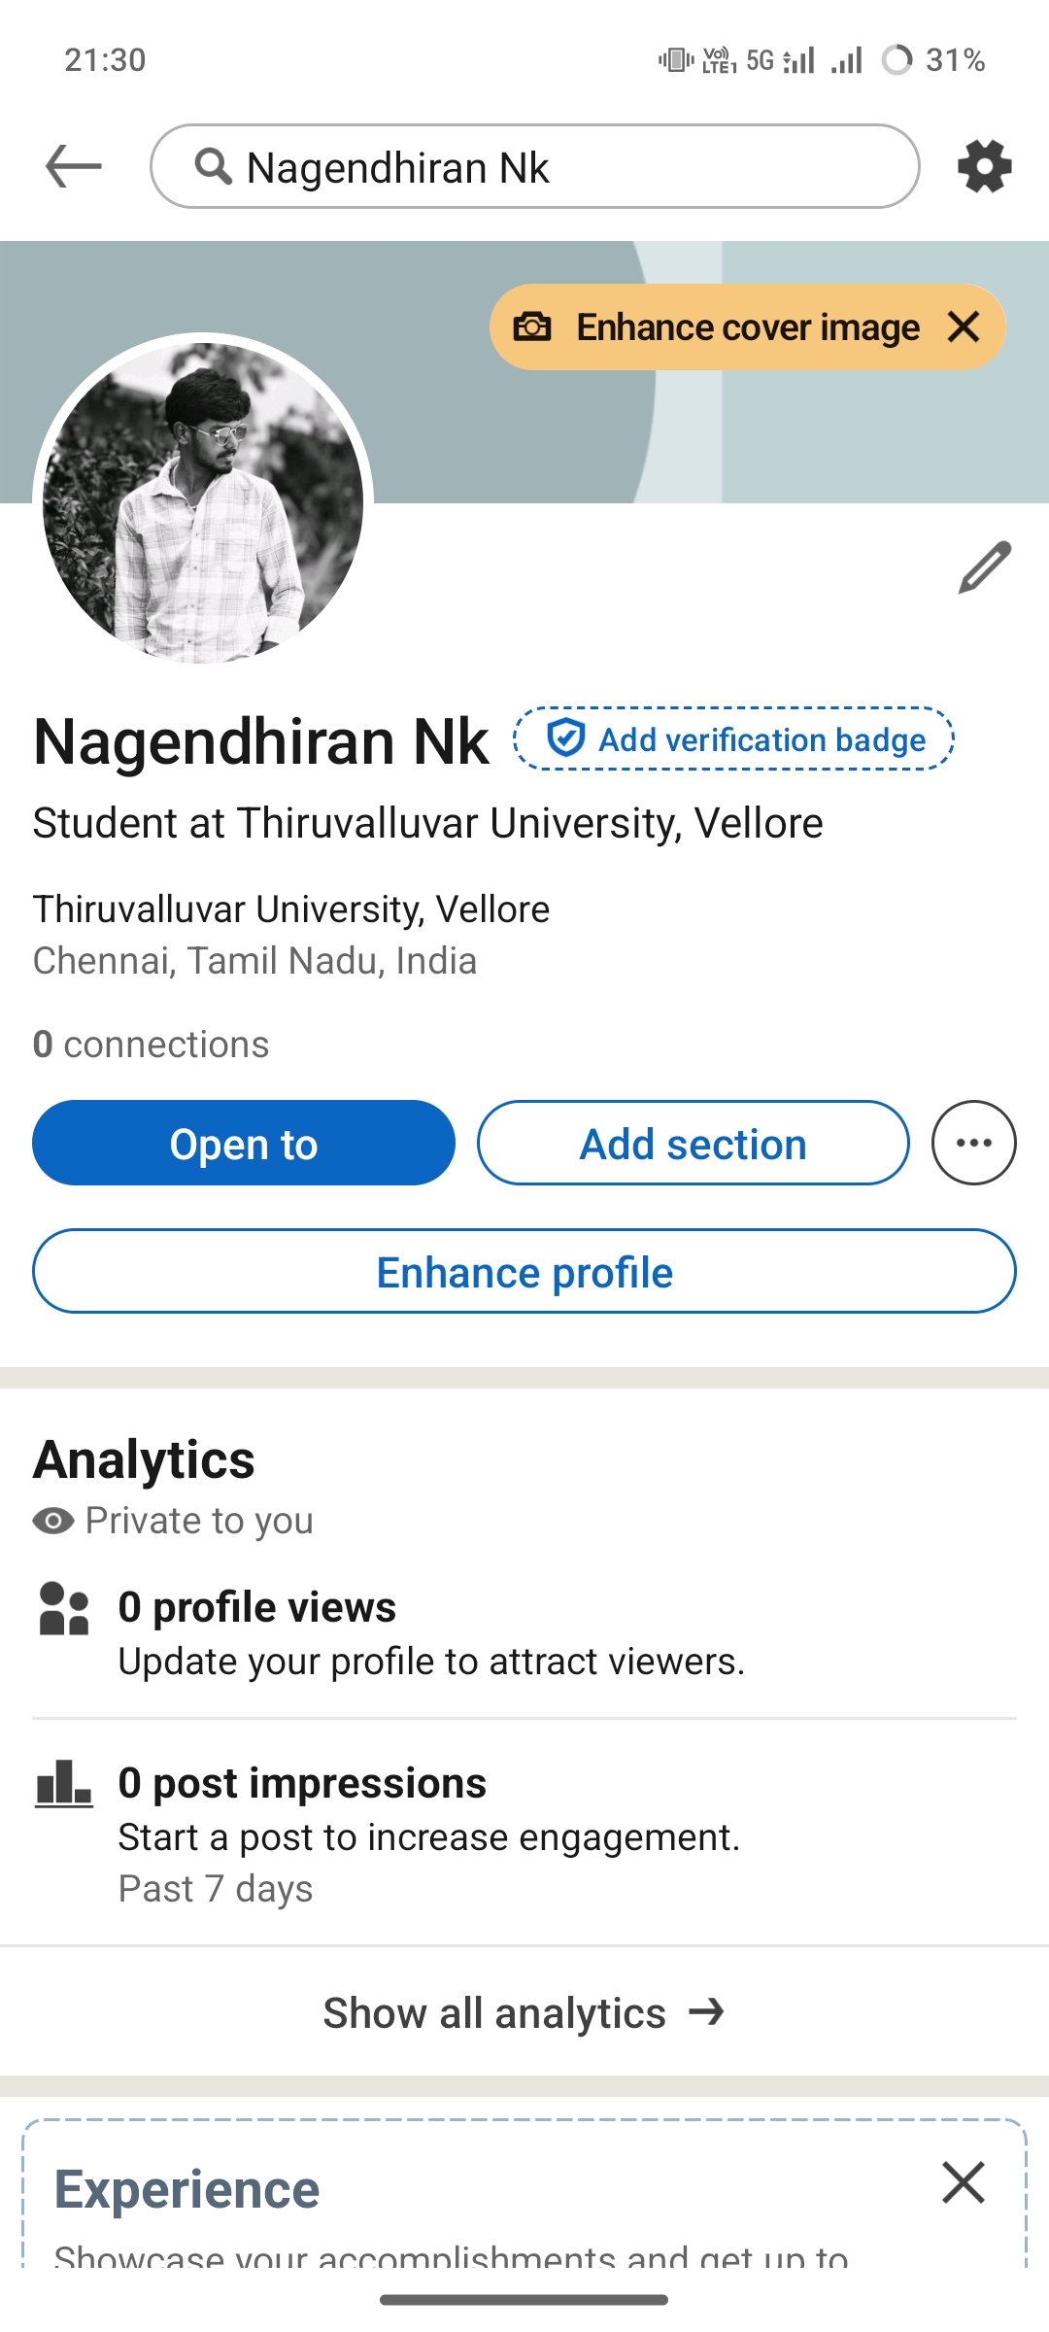
Task: Tap the post impressions bar chart icon
Action: (64, 1784)
